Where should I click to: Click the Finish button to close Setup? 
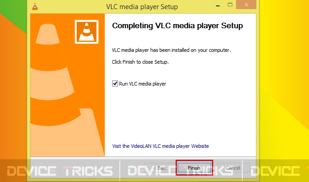tap(194, 168)
